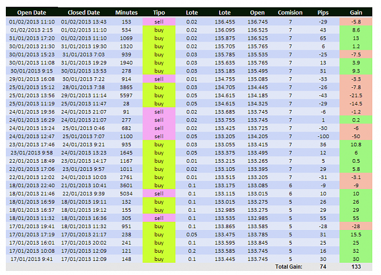Select the Minutes column header
The height and width of the screenshot is (275, 381).
tap(127, 12)
